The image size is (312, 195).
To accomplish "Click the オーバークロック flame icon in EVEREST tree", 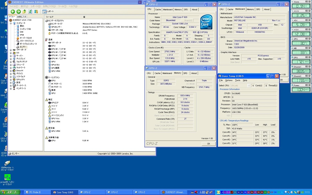I will point(18,38).
